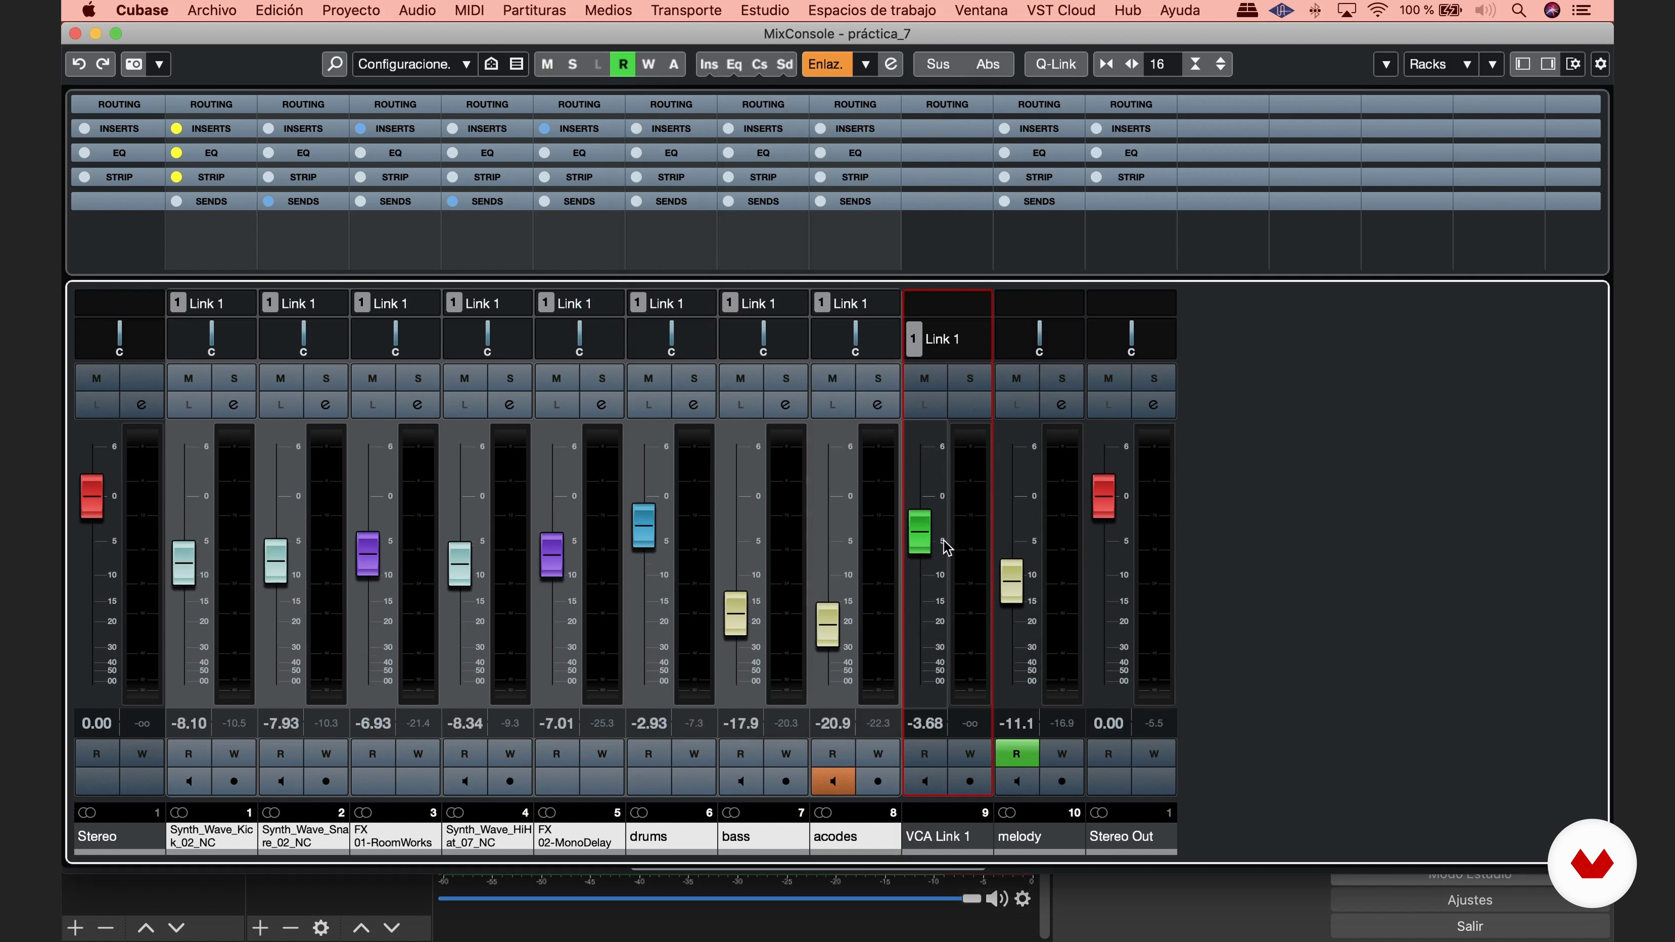
Task: Open edit channel settings for drums
Action: tap(694, 404)
